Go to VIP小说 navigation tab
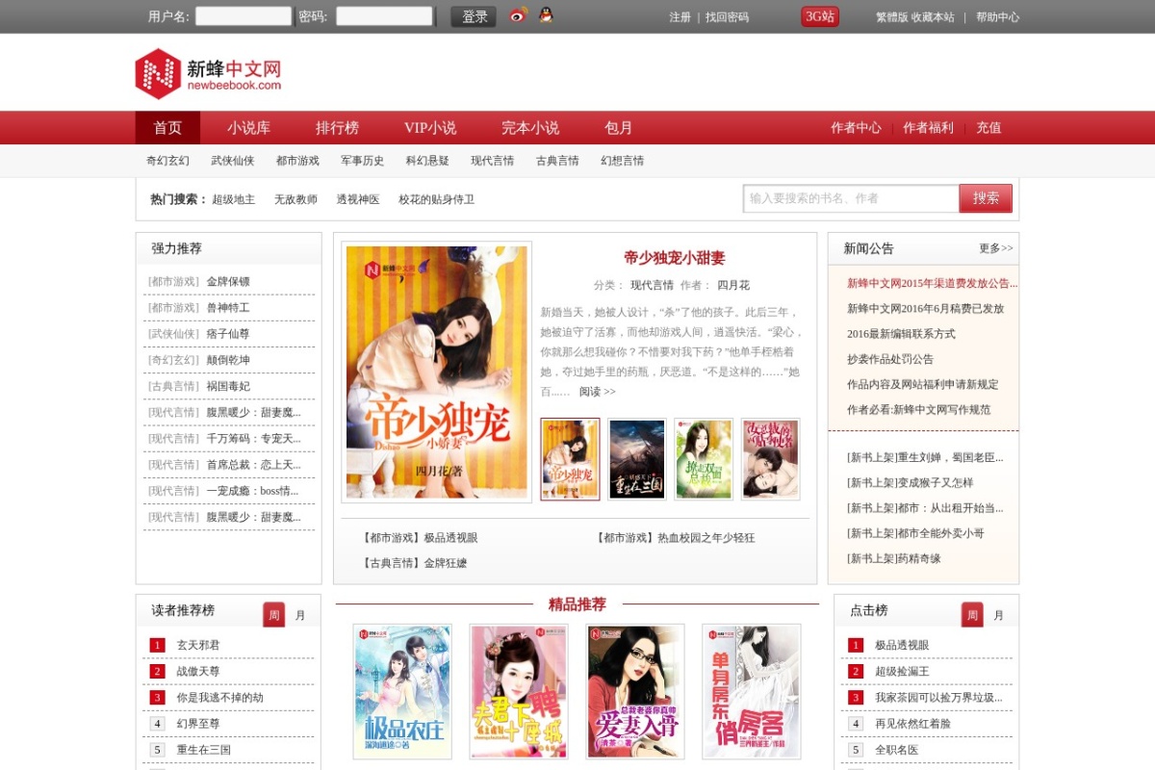 (430, 128)
